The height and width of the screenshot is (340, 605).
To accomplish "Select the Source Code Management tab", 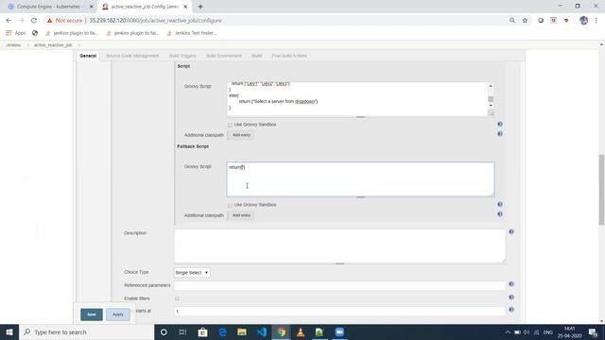I will tap(132, 56).
